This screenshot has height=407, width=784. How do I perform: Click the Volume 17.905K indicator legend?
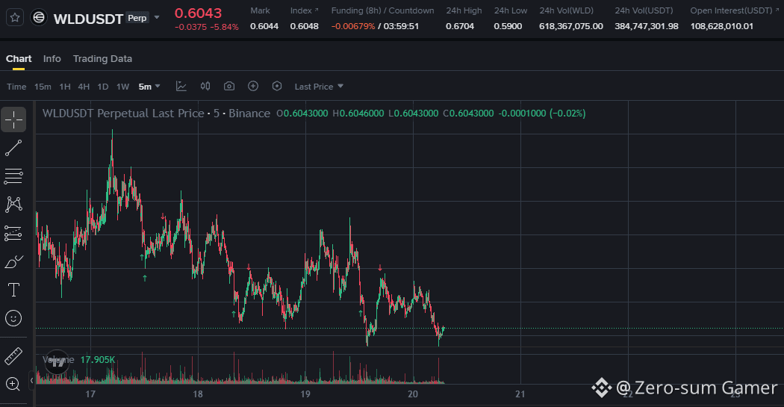point(79,359)
